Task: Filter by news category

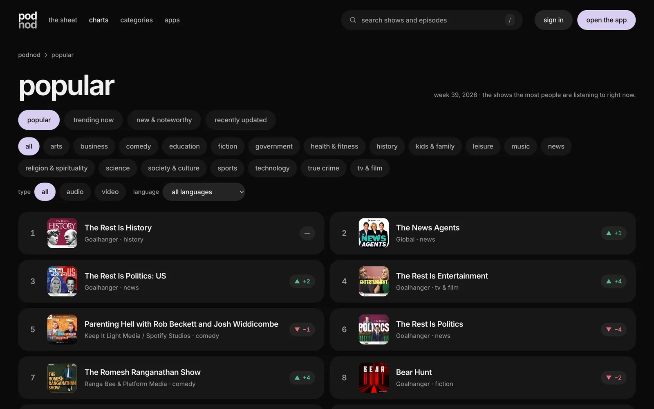Action: click(x=556, y=146)
